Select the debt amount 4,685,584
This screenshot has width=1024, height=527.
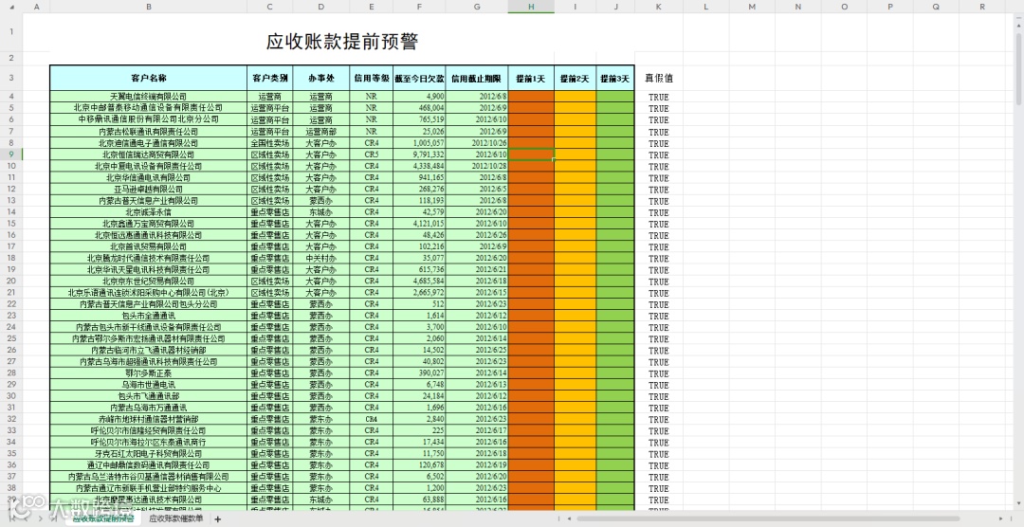point(419,282)
